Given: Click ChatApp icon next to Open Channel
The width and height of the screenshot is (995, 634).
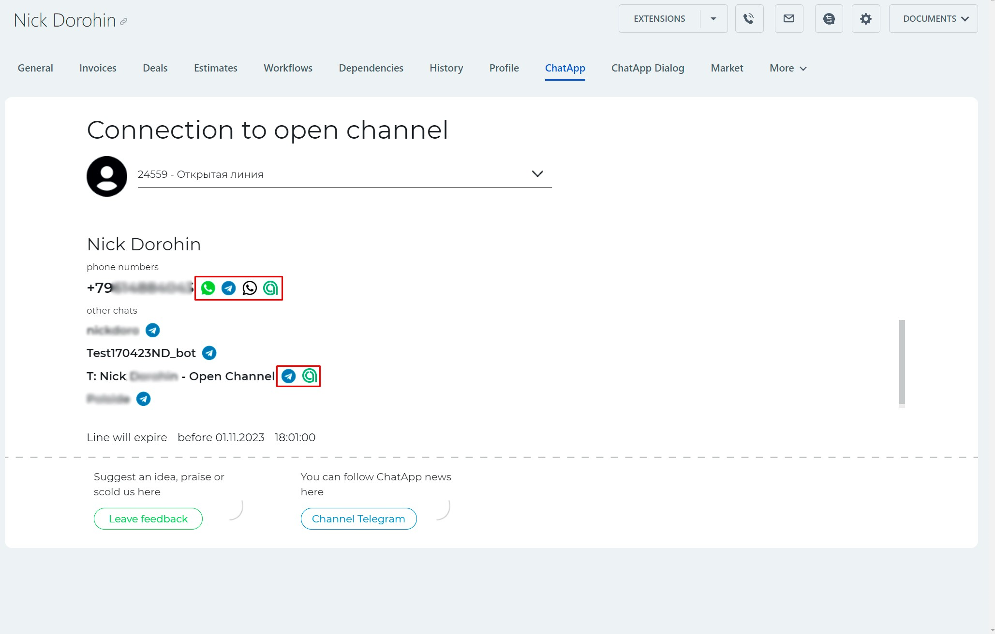Looking at the screenshot, I should 310,376.
